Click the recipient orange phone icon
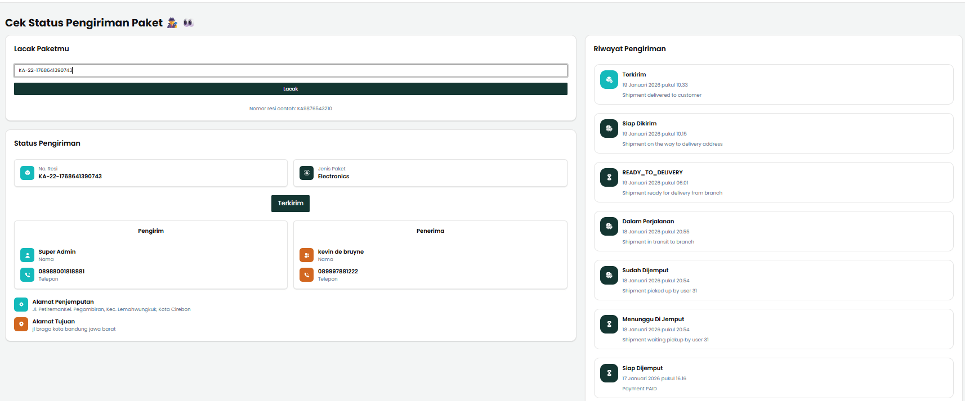 pos(306,274)
